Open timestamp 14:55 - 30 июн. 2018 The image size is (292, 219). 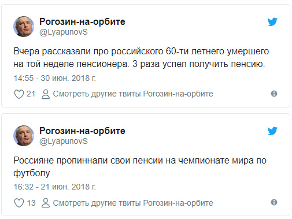coord(54,78)
